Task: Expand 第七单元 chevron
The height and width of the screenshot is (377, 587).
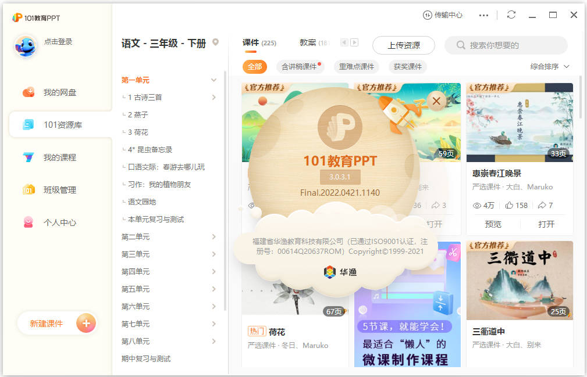Action: [214, 324]
